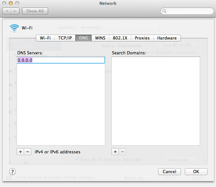Click the Wi-Fi signal icon

14,28
